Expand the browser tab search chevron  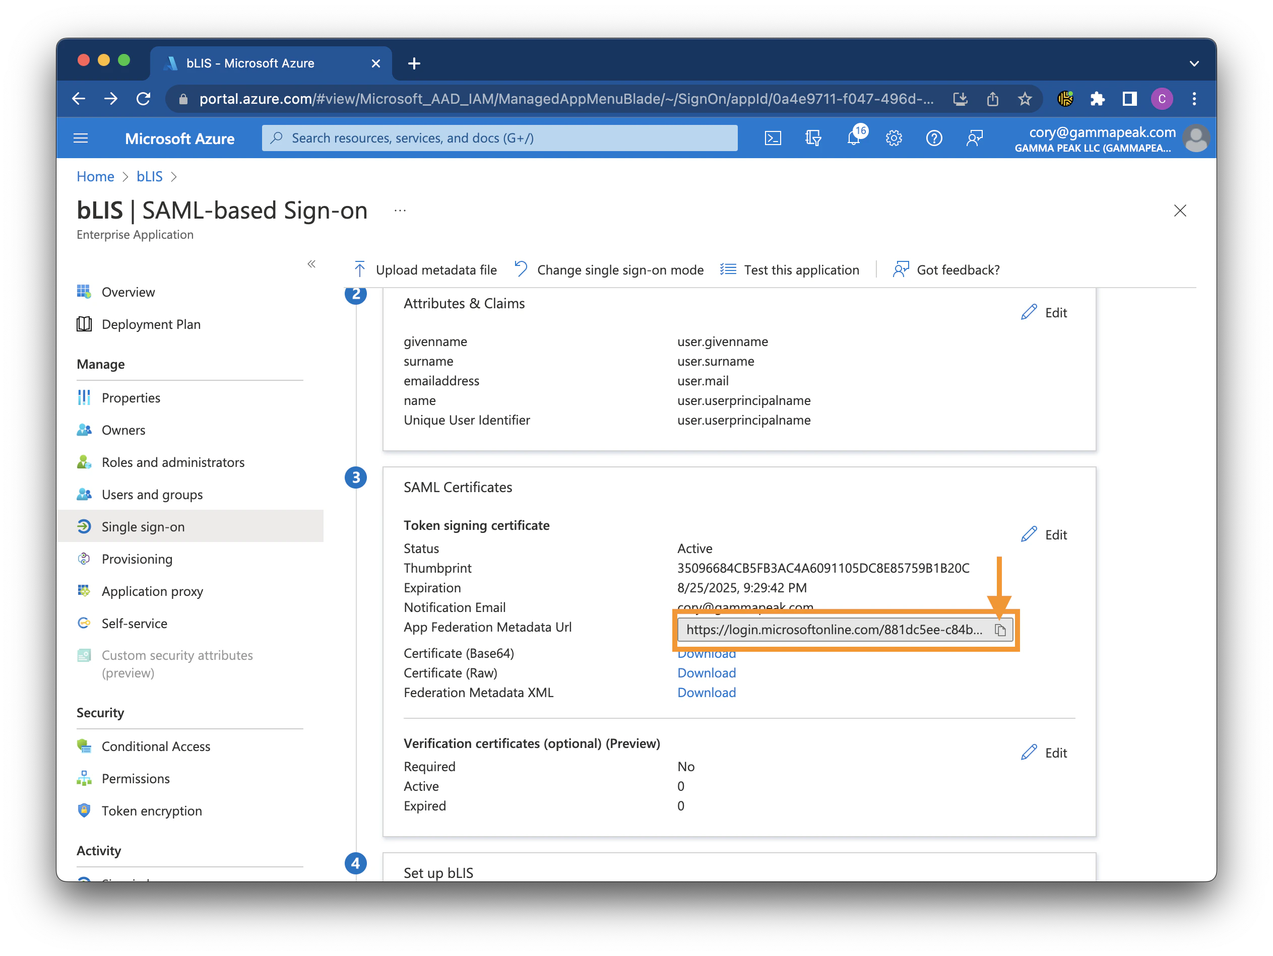pyautogui.click(x=1194, y=63)
